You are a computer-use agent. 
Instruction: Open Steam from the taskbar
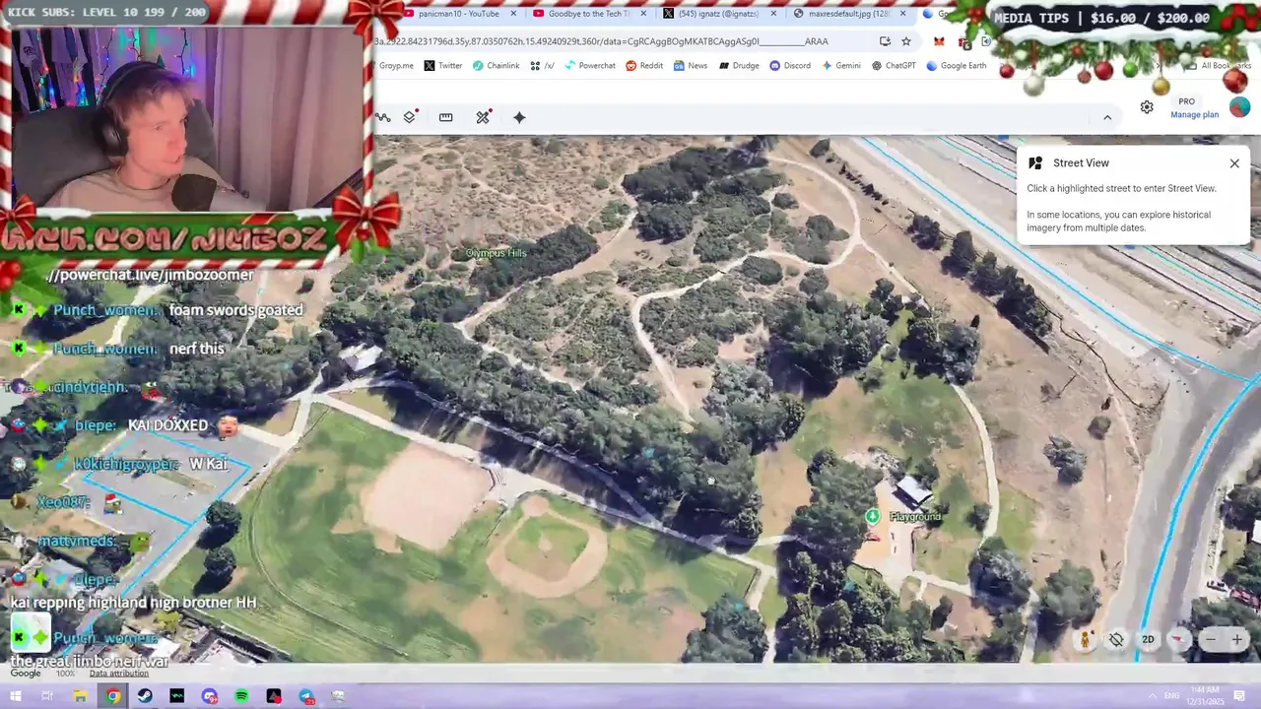pyautogui.click(x=145, y=696)
